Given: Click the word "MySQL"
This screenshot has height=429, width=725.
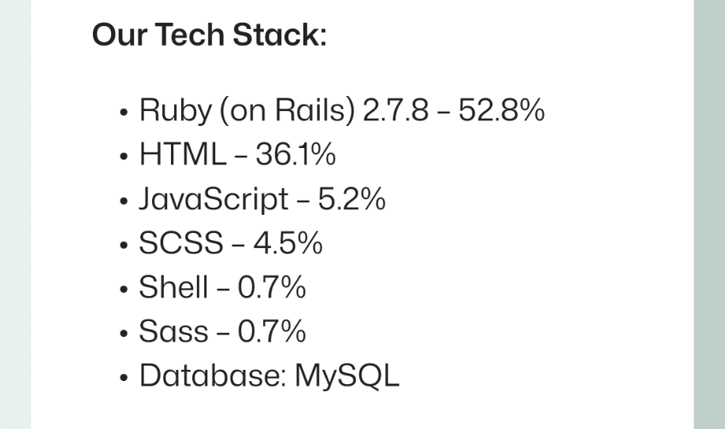Looking at the screenshot, I should point(348,375).
